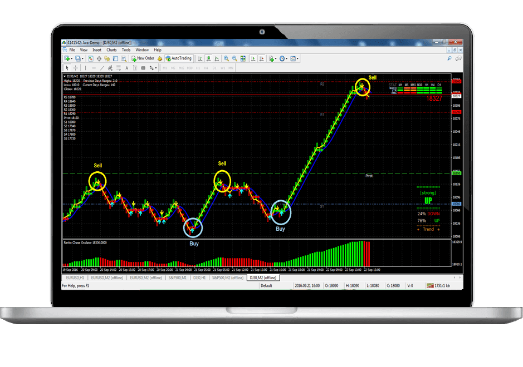Switch to bar chart mode
This screenshot has height=367, width=523.
point(200,58)
